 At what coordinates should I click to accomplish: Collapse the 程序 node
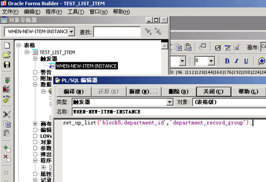point(35,160)
